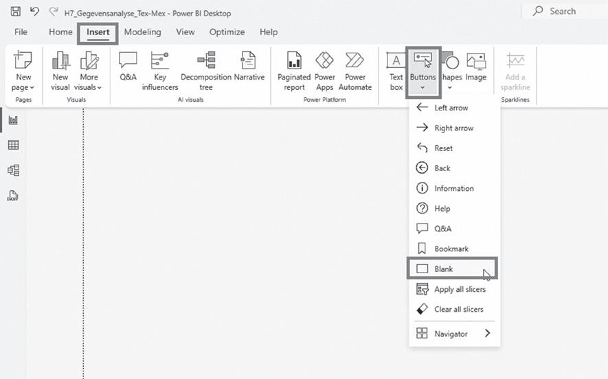Insert an Image from ribbon

[476, 67]
